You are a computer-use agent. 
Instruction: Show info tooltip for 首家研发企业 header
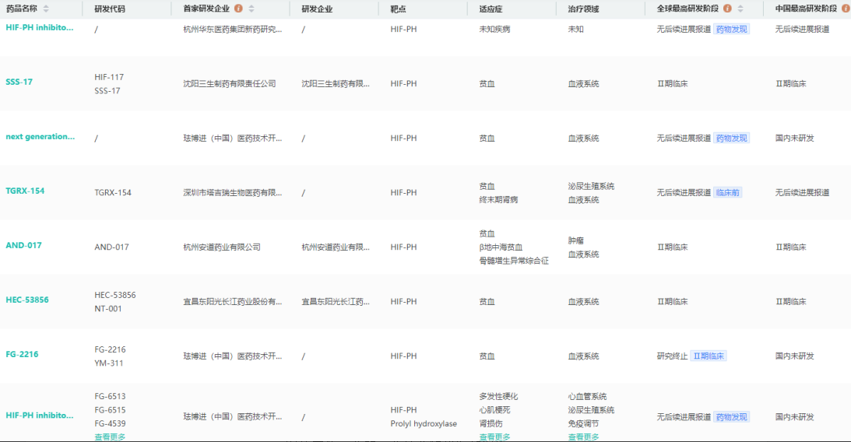click(x=238, y=9)
